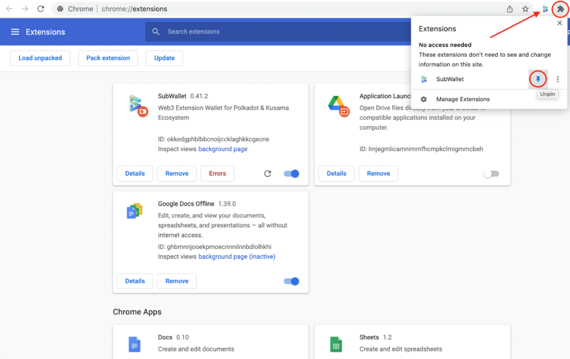Click the puzzle-piece Extensions toolbar icon

click(x=561, y=9)
